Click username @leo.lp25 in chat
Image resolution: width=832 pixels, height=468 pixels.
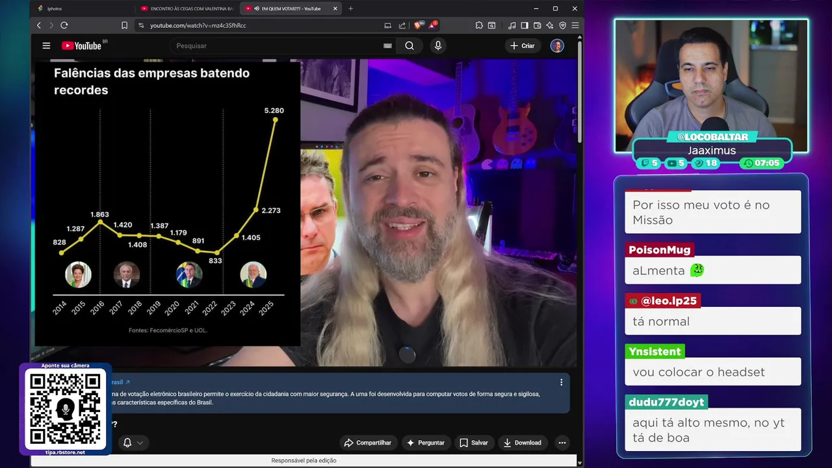[x=662, y=300]
